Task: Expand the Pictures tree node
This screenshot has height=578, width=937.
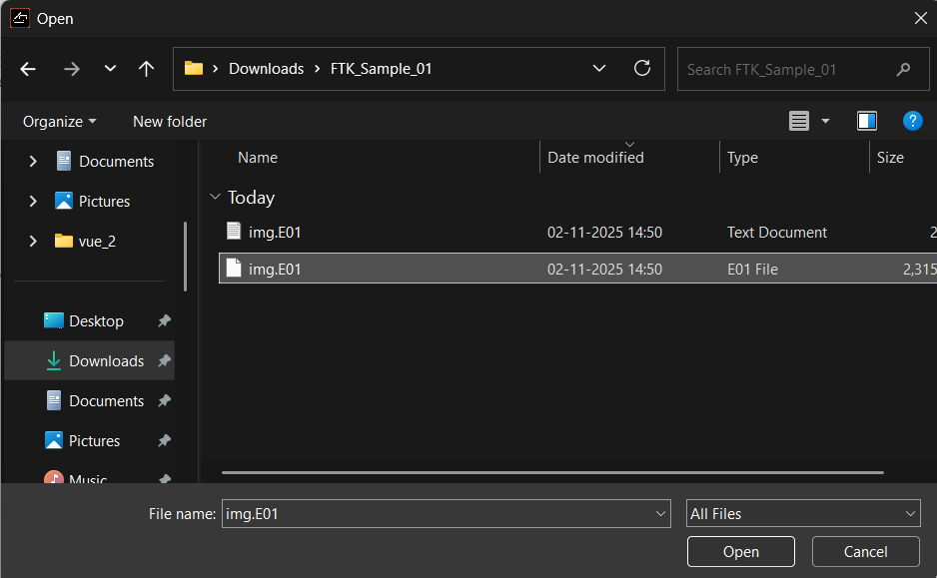Action: pos(33,202)
